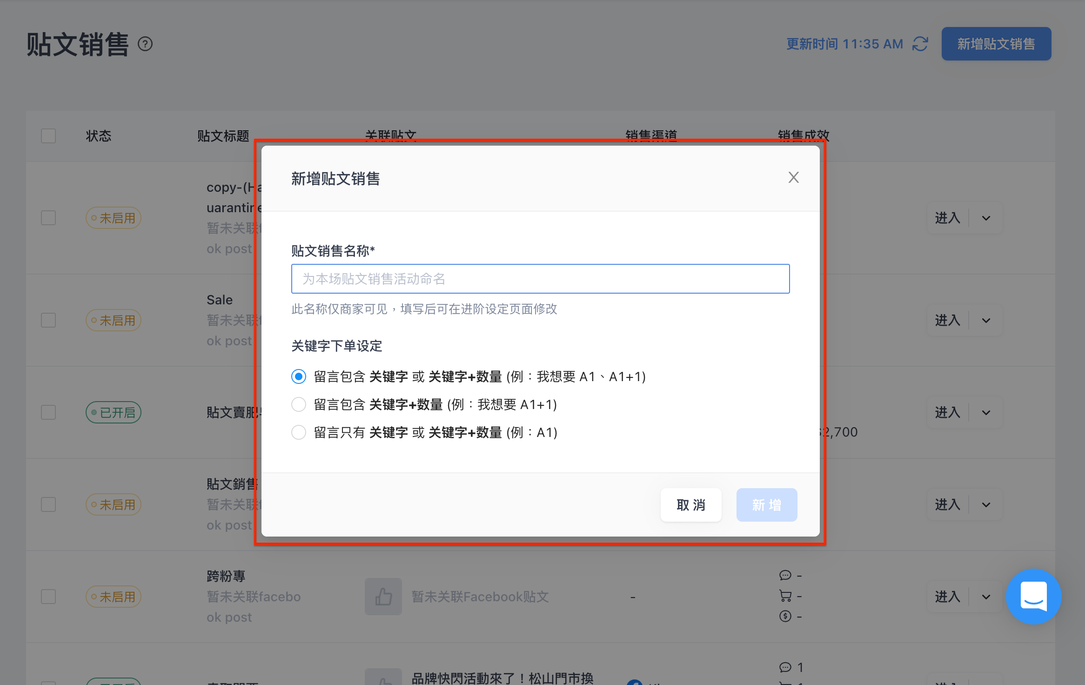Check the checkbox for the 貼文銷售 row
Screen dimensions: 1085x685
point(48,504)
